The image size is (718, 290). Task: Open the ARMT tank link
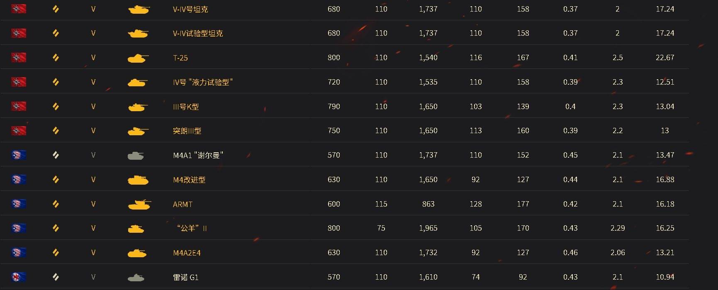(183, 204)
